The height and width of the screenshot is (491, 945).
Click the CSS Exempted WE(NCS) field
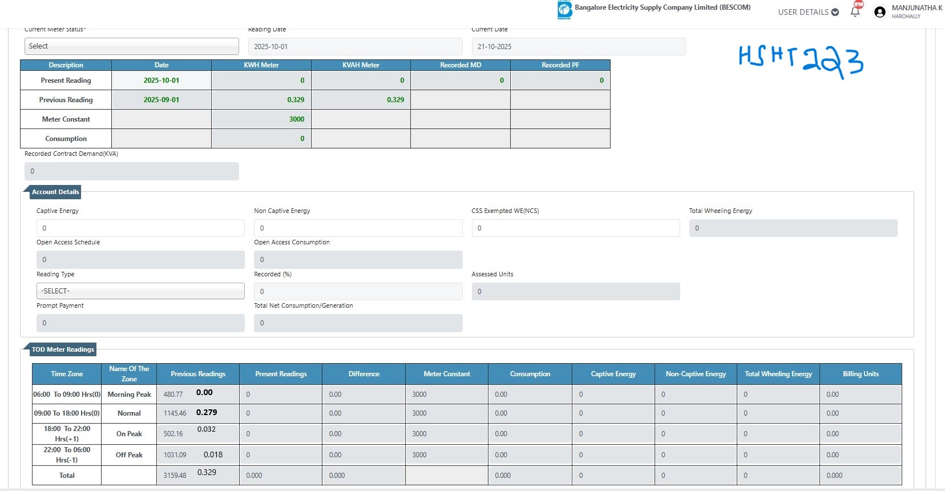(575, 228)
